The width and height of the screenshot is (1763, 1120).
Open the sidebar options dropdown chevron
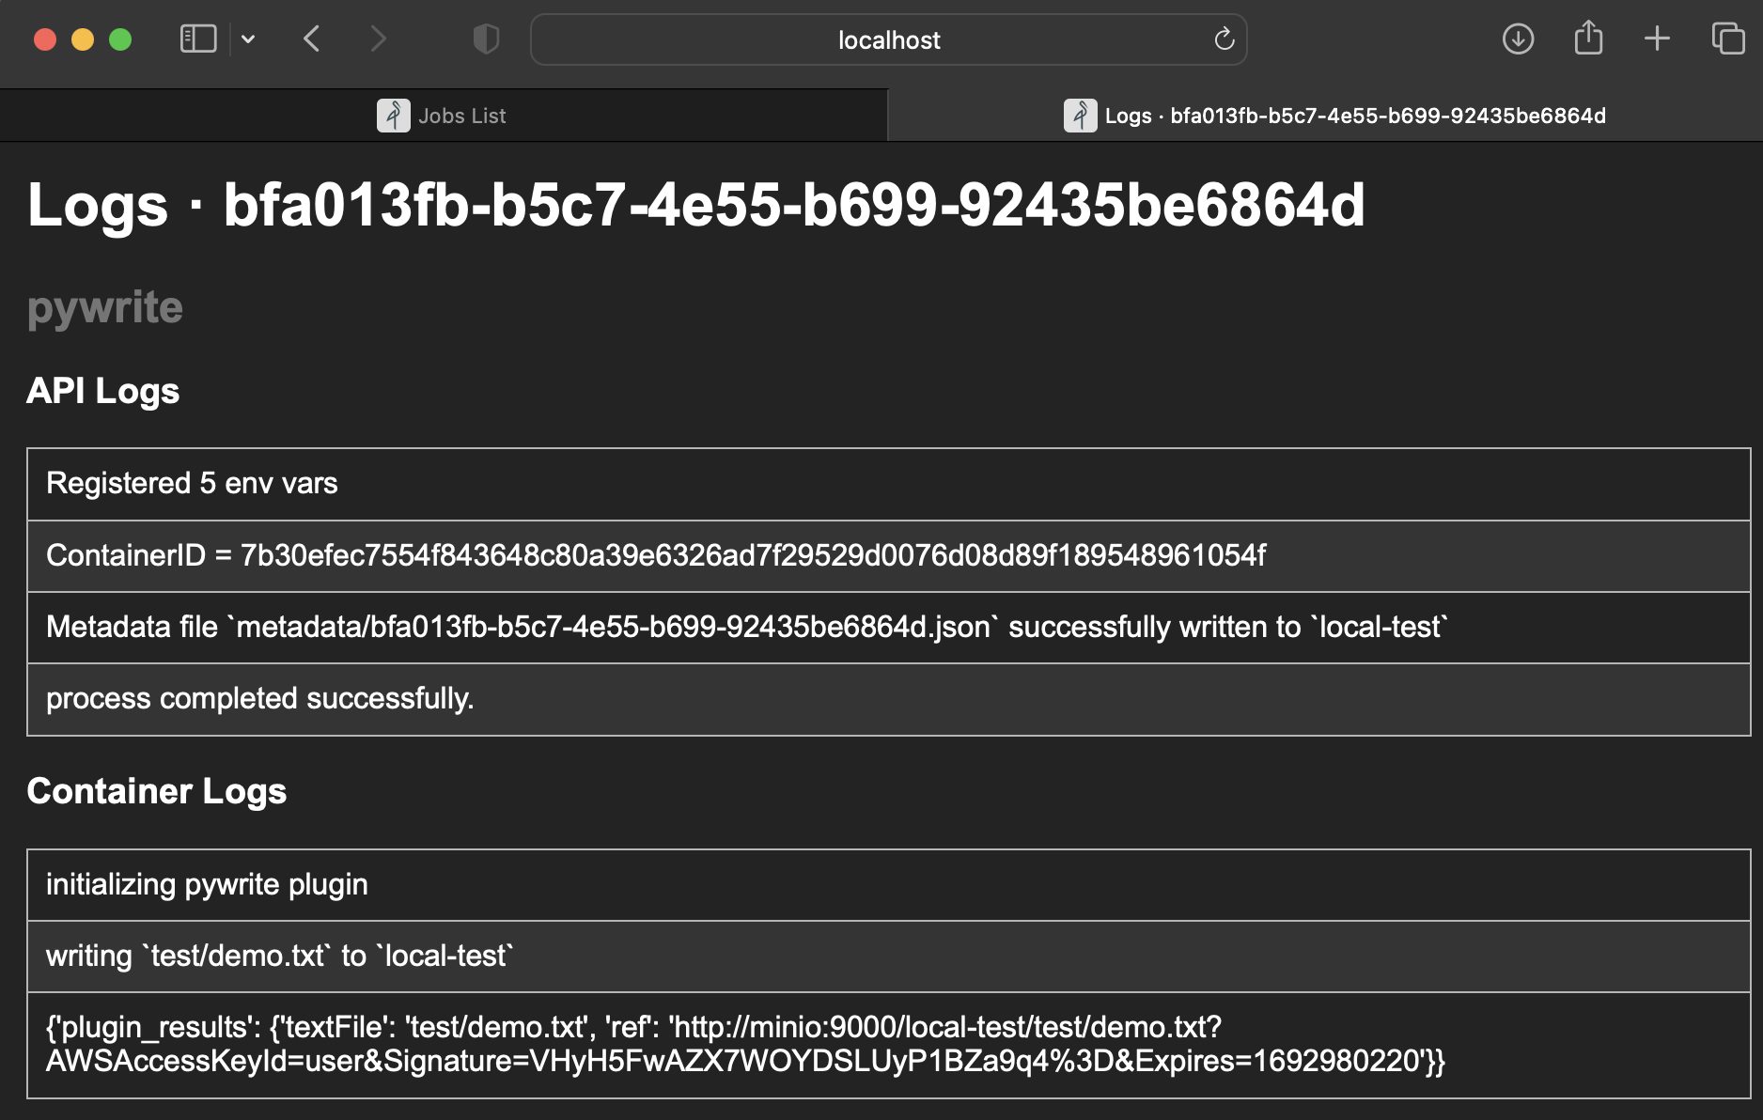pos(248,39)
